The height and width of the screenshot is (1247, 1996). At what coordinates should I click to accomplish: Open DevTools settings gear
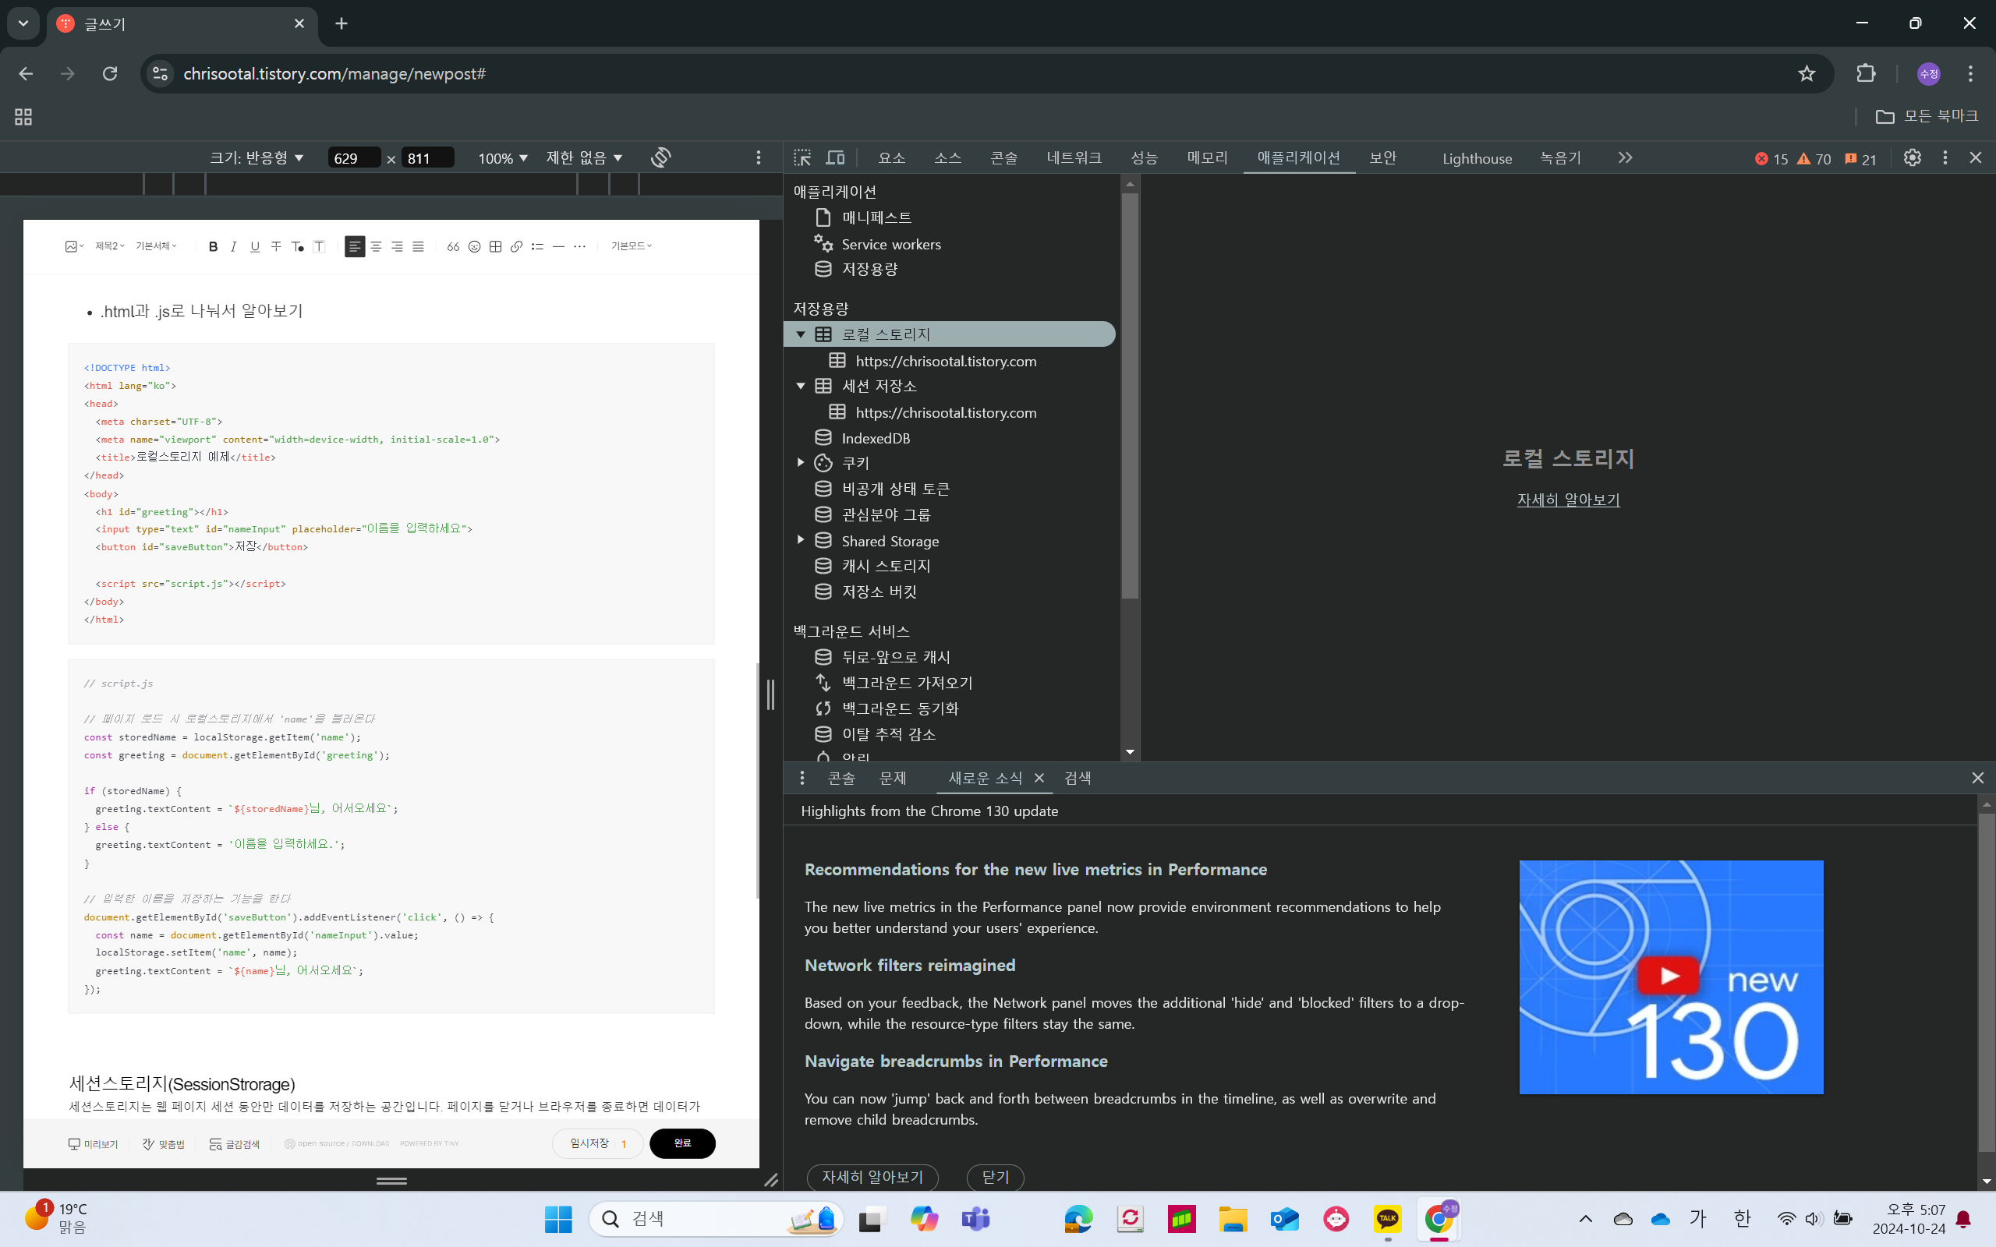pyautogui.click(x=1912, y=157)
